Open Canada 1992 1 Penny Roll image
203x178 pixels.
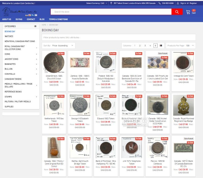(x=54, y=148)
